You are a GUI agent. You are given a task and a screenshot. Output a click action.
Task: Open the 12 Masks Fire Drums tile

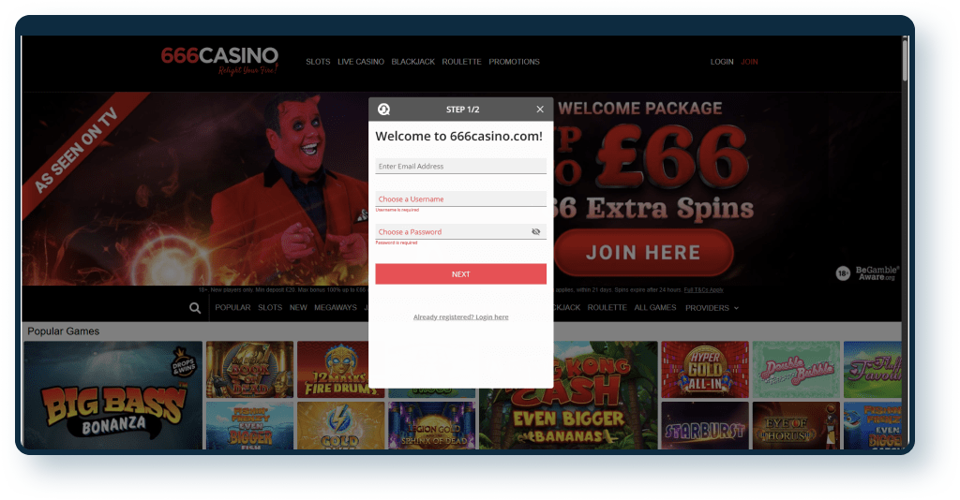[x=340, y=369]
